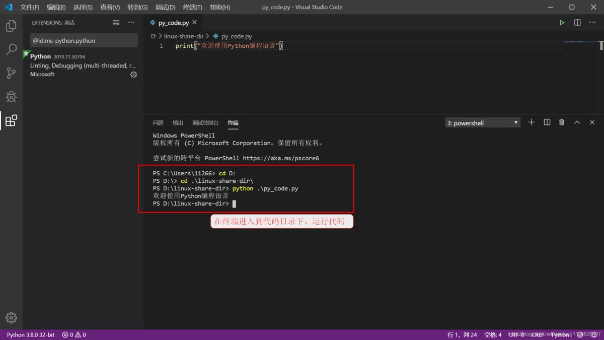The image size is (604, 340).
Task: Run py_code.py with the play button
Action: point(562,22)
